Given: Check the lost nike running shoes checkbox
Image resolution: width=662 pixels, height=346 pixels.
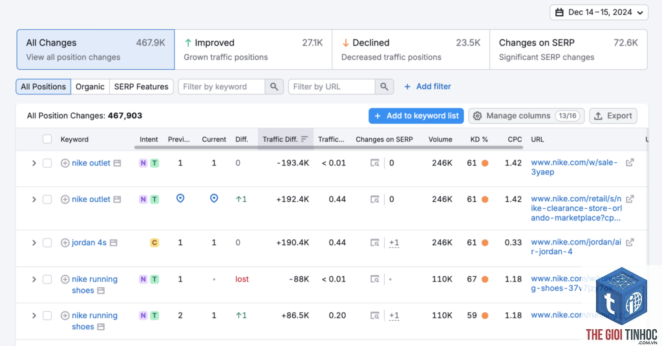Looking at the screenshot, I should [47, 279].
